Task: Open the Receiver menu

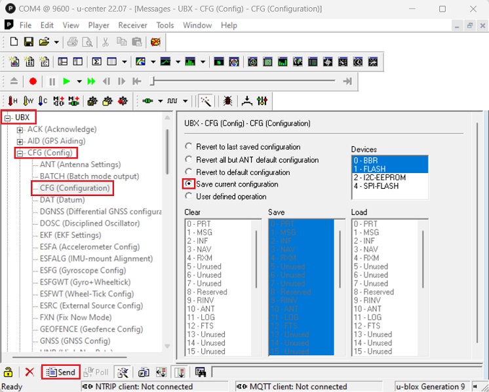Action: (x=132, y=25)
